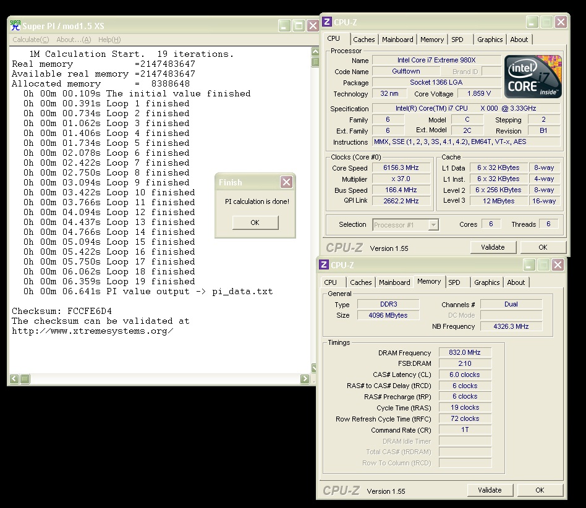586x508 pixels.
Task: Close the Finish dialog with X
Action: pyautogui.click(x=286, y=182)
